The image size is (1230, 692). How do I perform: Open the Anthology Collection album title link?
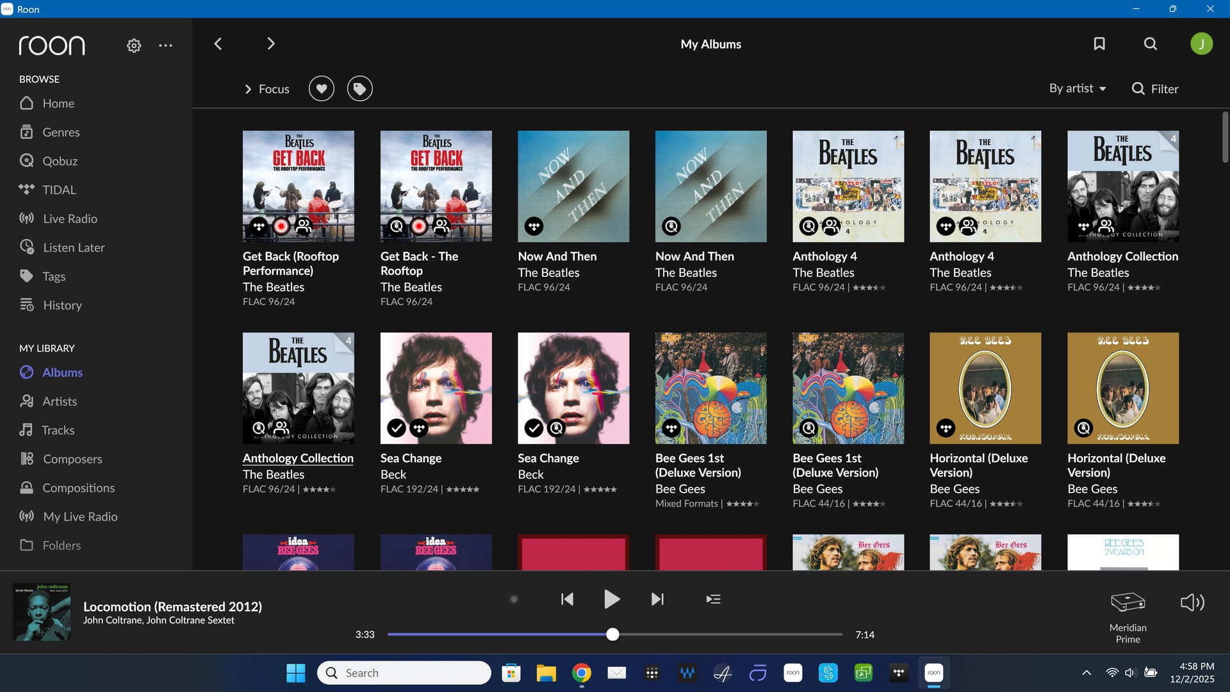tap(298, 458)
